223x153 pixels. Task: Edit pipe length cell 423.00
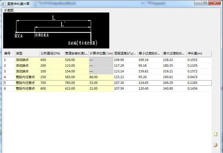pyautogui.click(x=77, y=88)
